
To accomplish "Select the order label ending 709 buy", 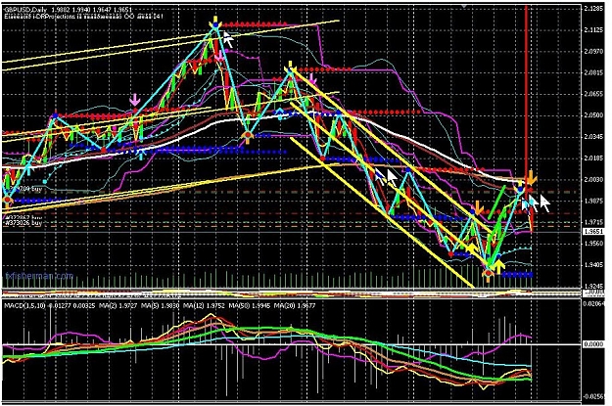I will 26,189.
